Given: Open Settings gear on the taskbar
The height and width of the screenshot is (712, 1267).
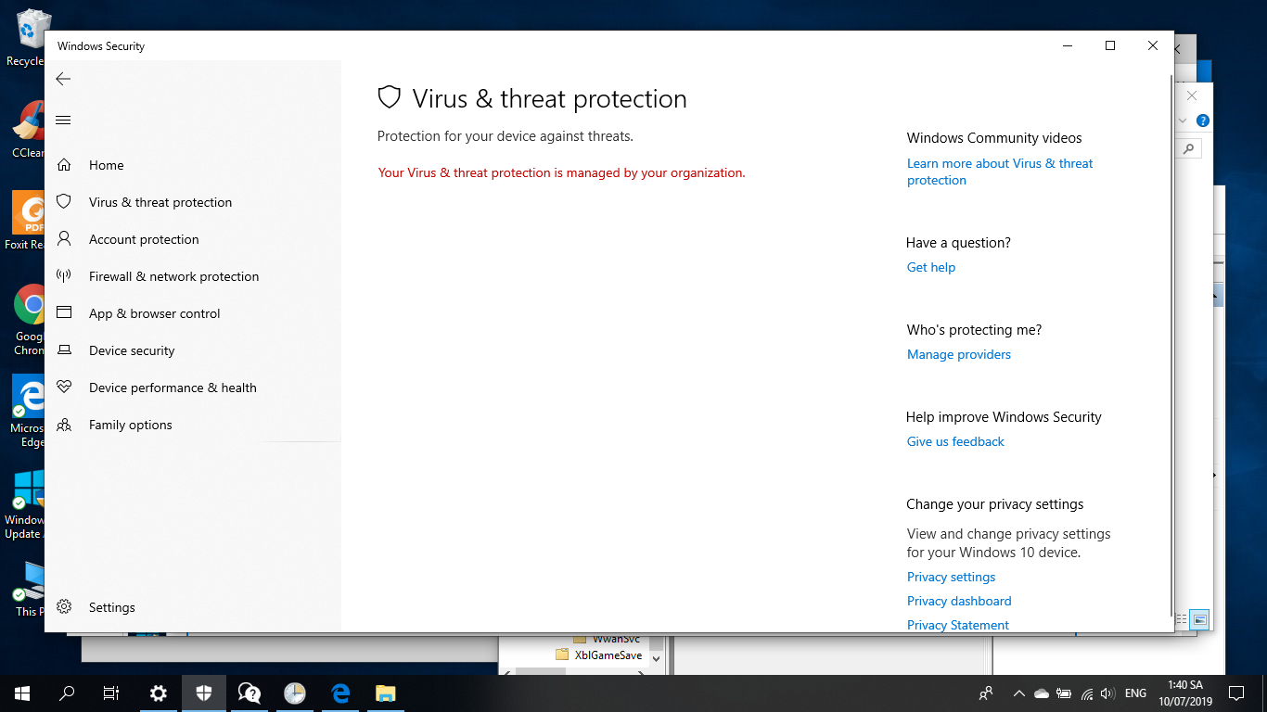Looking at the screenshot, I should tap(159, 693).
